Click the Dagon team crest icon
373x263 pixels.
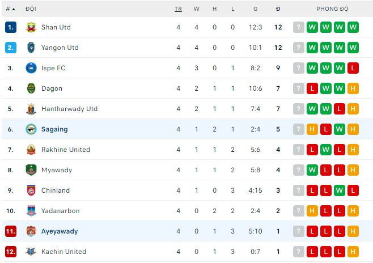coord(31,88)
